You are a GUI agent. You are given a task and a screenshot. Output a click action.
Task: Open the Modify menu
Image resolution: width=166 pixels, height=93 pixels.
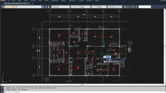(x=63, y=1)
